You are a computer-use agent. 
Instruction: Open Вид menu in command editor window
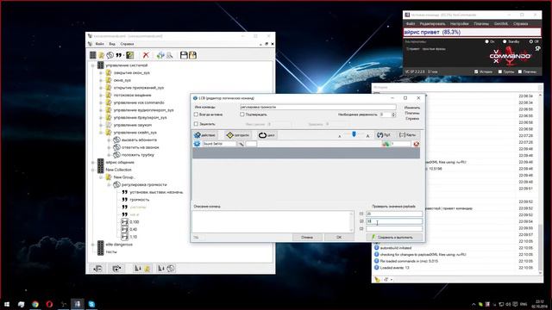(112, 44)
